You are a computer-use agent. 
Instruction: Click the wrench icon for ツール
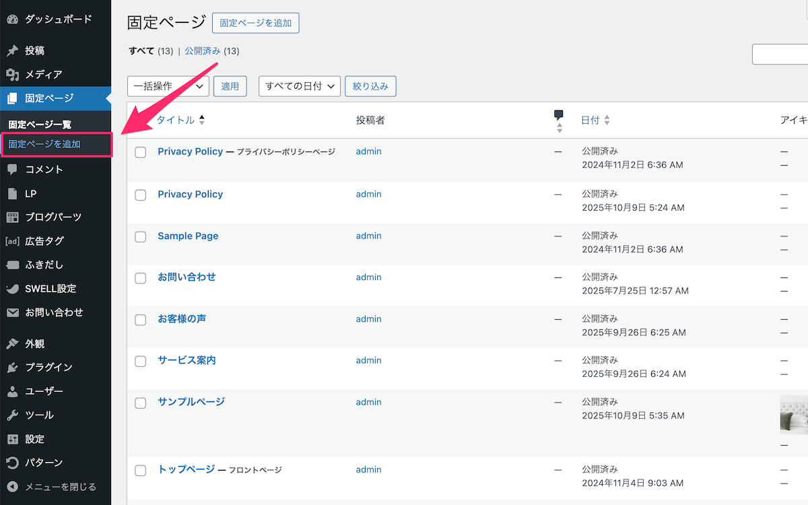coord(12,415)
